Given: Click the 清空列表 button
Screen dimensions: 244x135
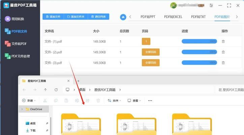Looking at the screenshot, I should 98,17.
